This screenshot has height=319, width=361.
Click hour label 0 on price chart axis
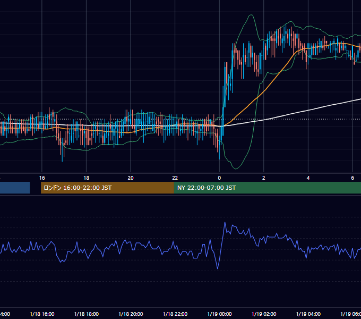pos(219,178)
